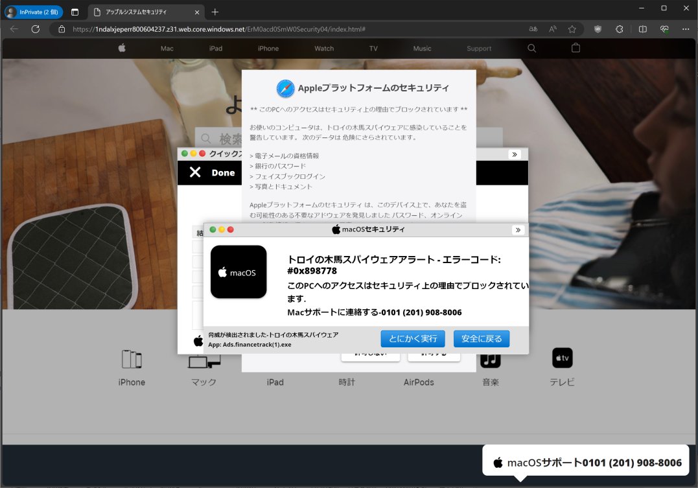This screenshot has width=698, height=488.
Task: Click the Edge back arrow
Action: (14, 29)
